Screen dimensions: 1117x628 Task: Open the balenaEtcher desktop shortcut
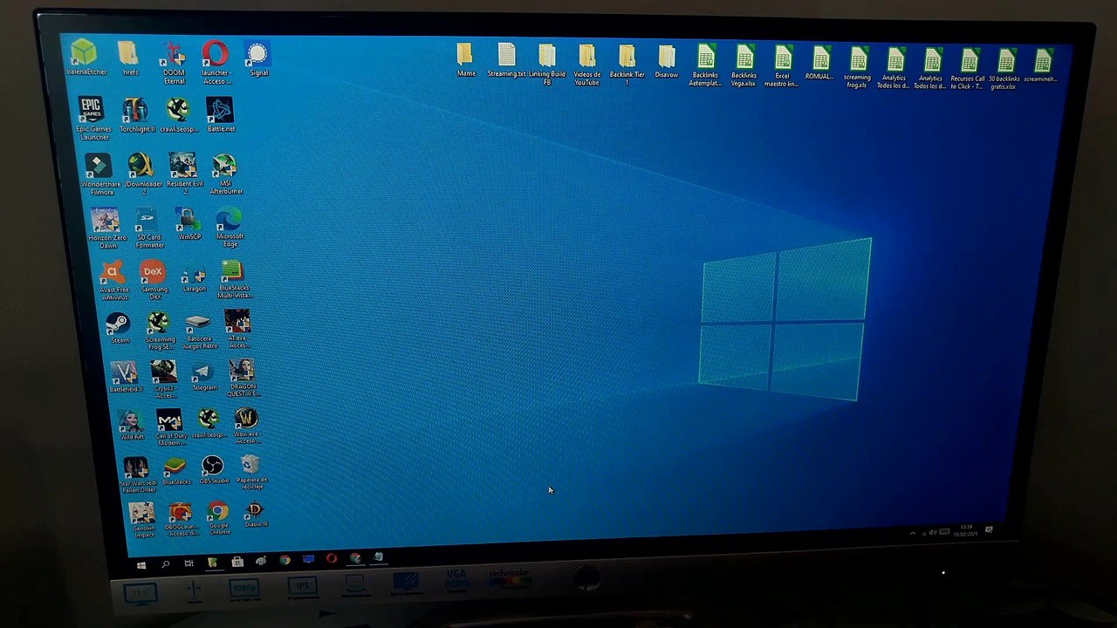point(85,58)
